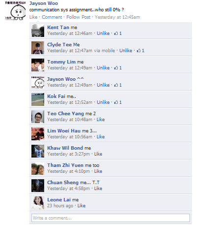Open the post timestamp Yesterday at 12:45am
This screenshot has width=215, height=226.
[x=117, y=17]
